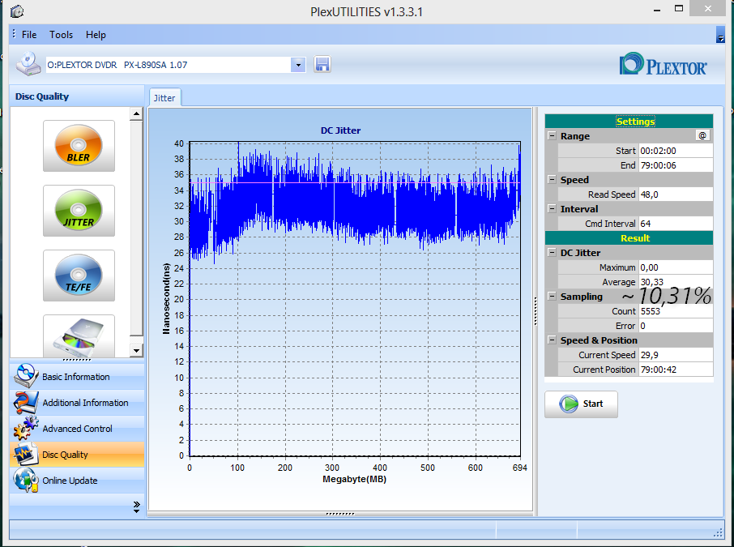This screenshot has width=734, height=547.
Task: Click the Megabyte(MB) axis label
Action: click(354, 479)
